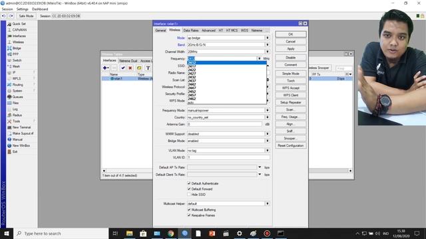Switch to the HT MCS tab
Screen dimensions: 426x239
pyautogui.click(x=232, y=31)
